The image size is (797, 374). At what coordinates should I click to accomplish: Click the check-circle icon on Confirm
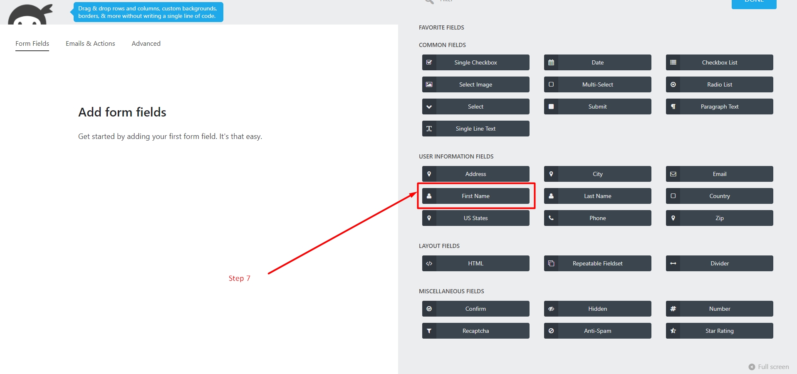coord(429,309)
